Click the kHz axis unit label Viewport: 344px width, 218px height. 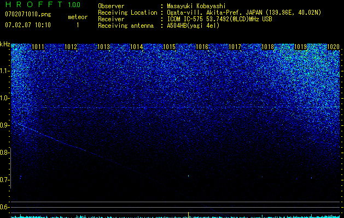coord(5,44)
